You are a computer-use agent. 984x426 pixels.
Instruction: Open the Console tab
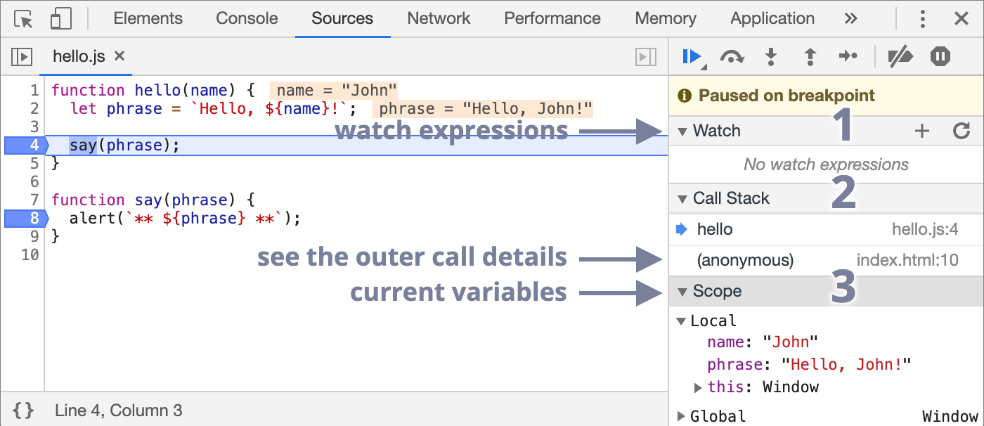tap(247, 19)
